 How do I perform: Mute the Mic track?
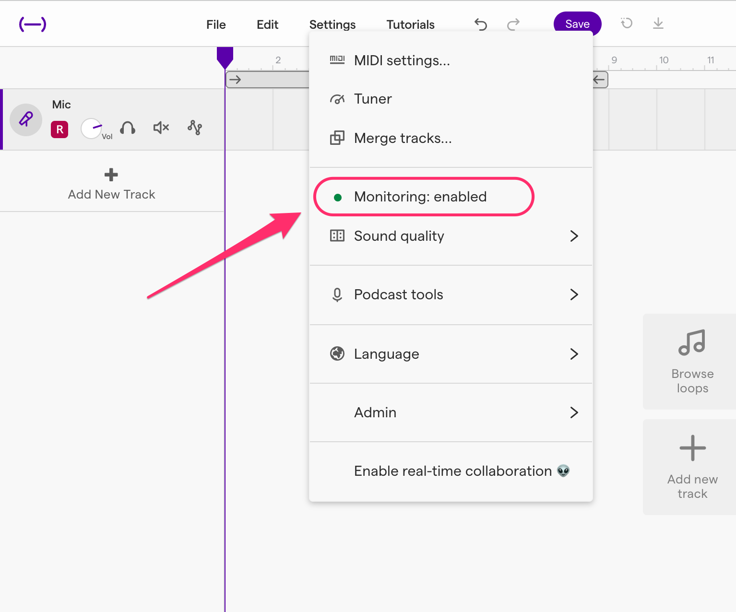pyautogui.click(x=160, y=128)
